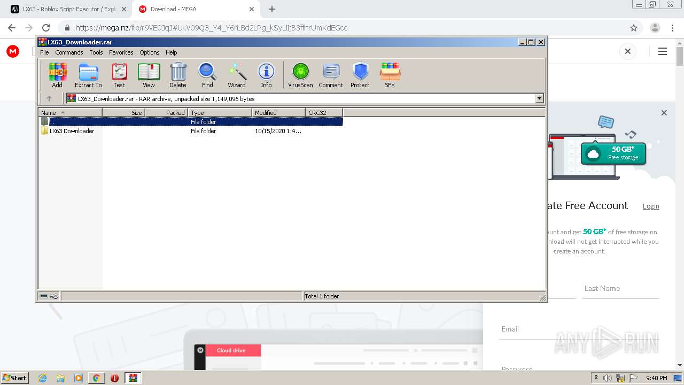Sort by the Modified column header

click(278, 112)
